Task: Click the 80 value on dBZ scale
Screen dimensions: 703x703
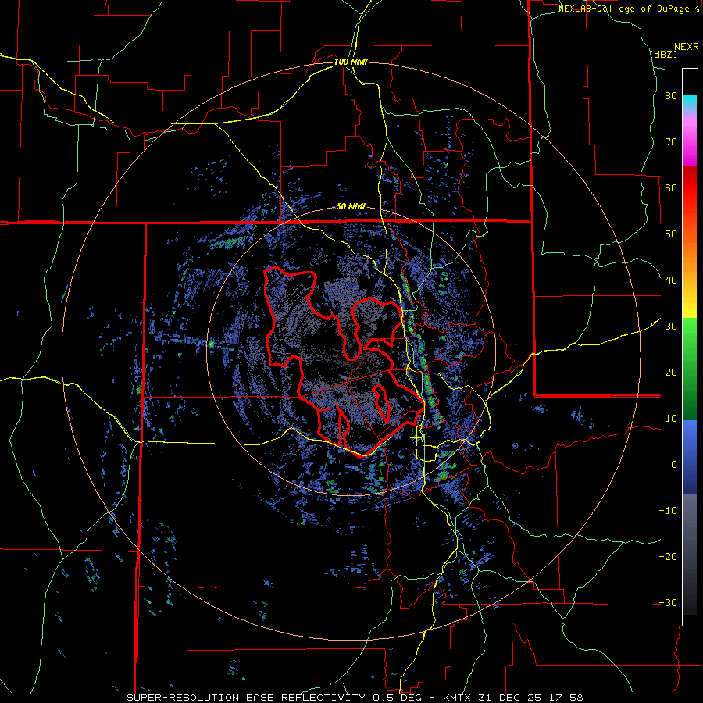Action: pyautogui.click(x=671, y=95)
